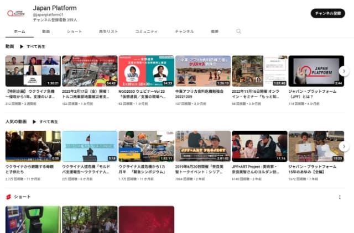Open the green-background short thumbnail
Viewport: 354px width, 233px height.
[x=33, y=220]
